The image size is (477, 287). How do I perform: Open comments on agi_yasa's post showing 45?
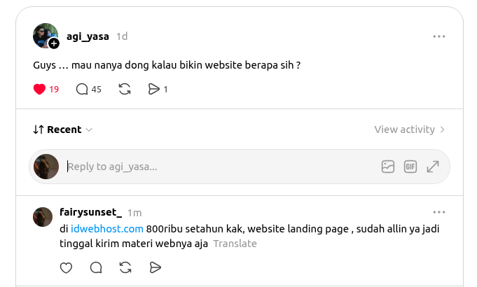coord(82,89)
